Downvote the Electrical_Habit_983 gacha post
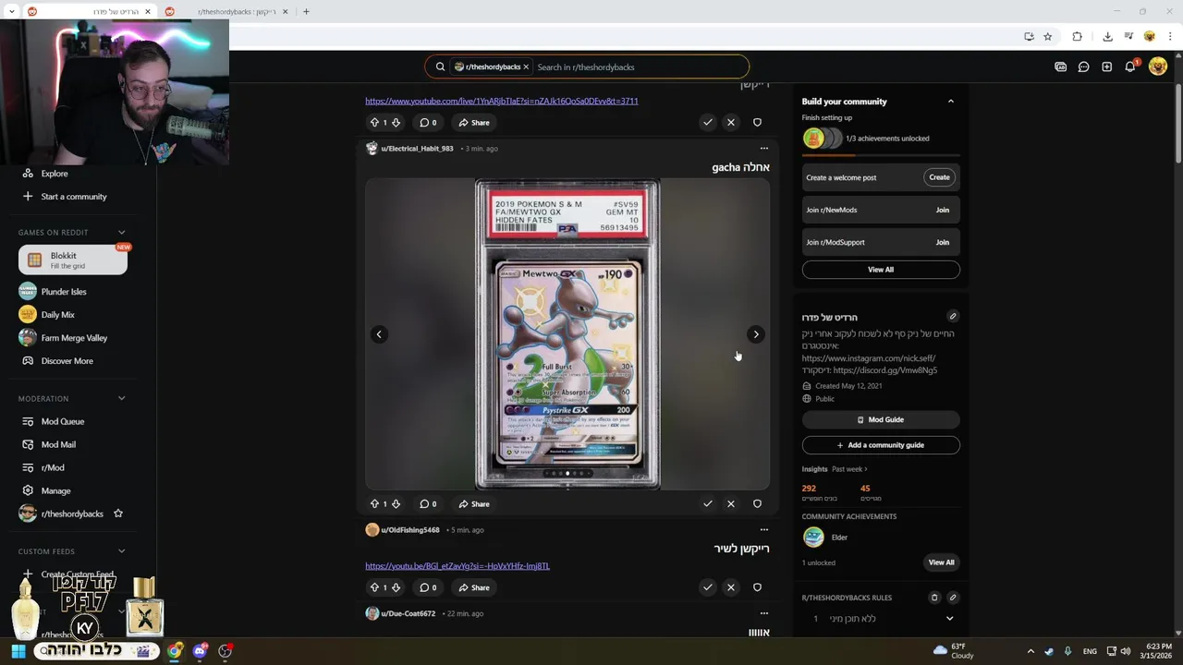1183x665 pixels. click(396, 503)
